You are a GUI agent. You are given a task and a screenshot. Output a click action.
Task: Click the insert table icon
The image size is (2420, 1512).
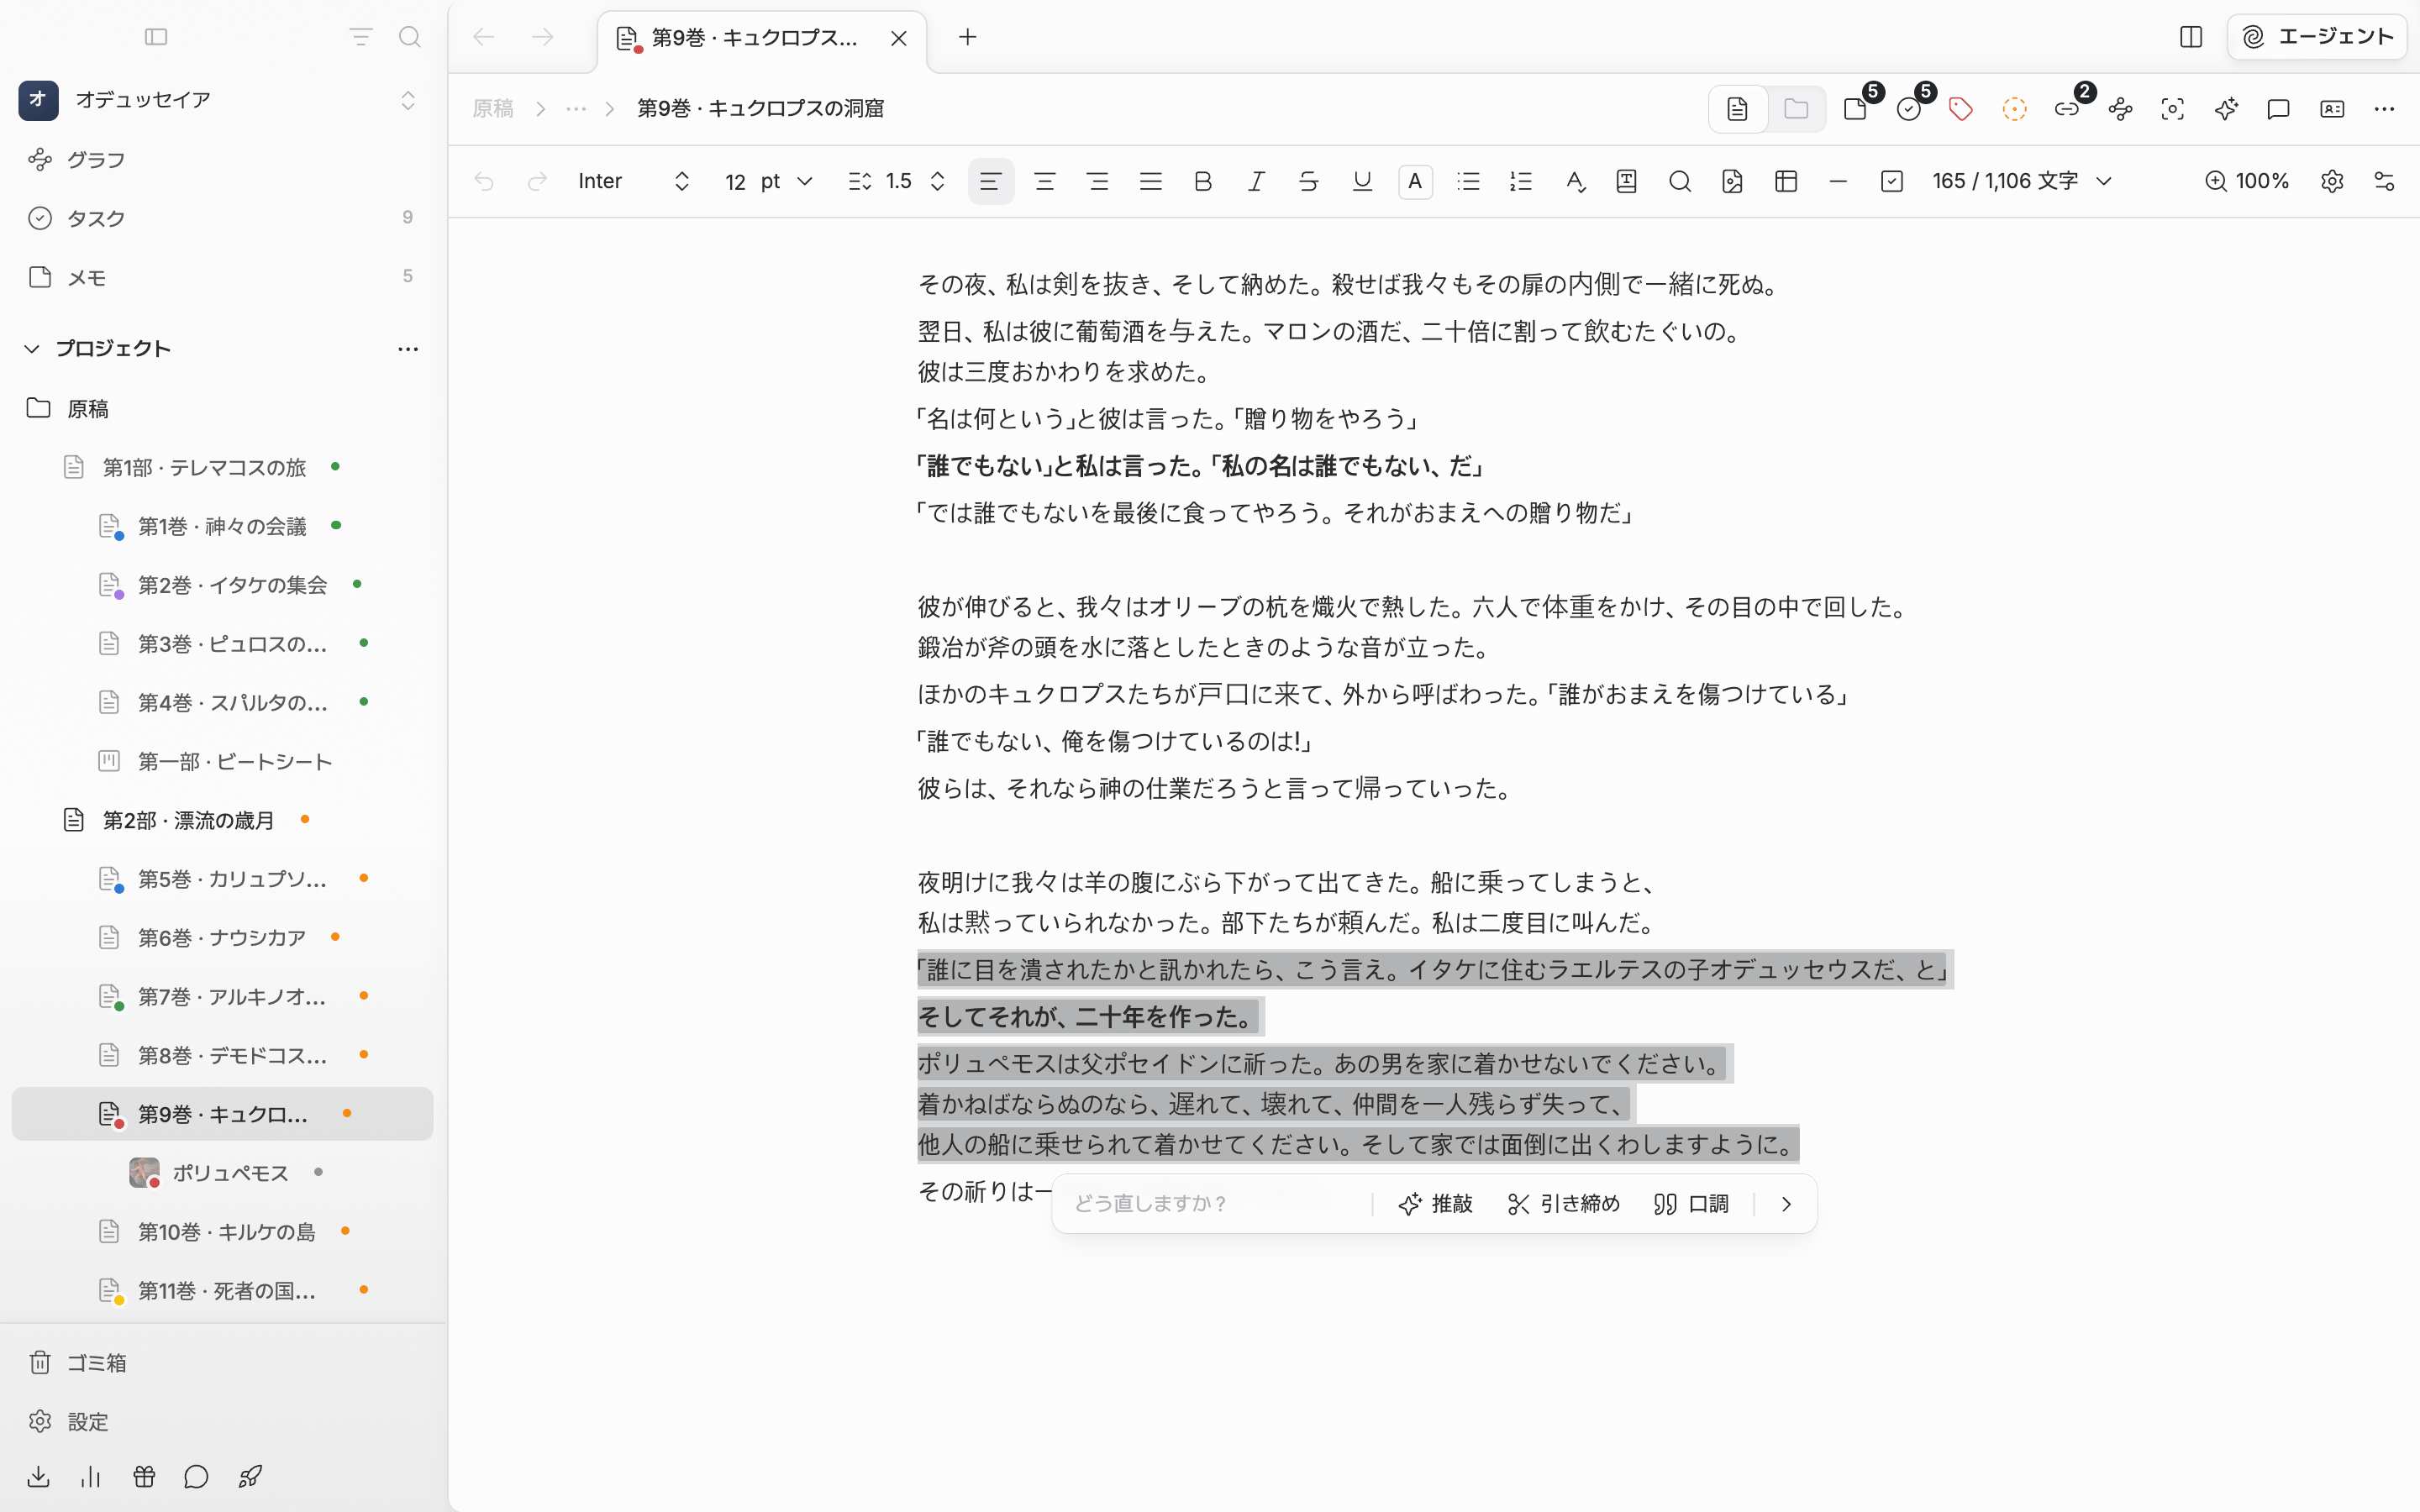1786,181
